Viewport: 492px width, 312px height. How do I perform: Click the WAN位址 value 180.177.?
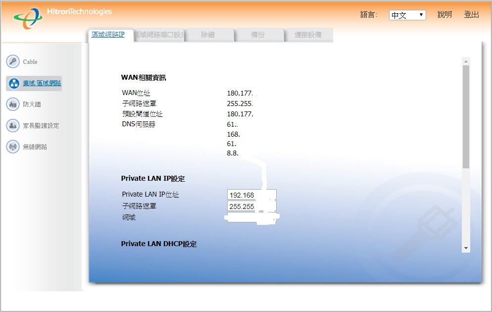tap(240, 93)
